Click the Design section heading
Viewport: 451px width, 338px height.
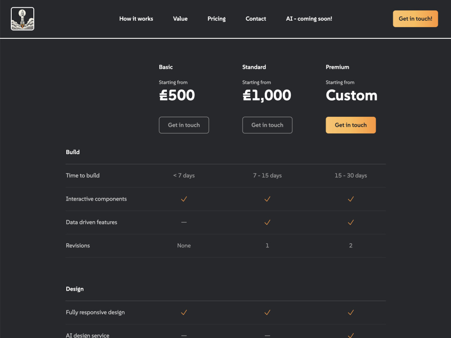[75, 289]
